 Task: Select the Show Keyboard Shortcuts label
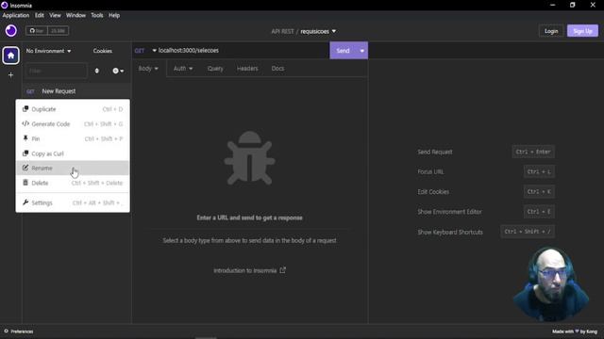[x=450, y=233]
